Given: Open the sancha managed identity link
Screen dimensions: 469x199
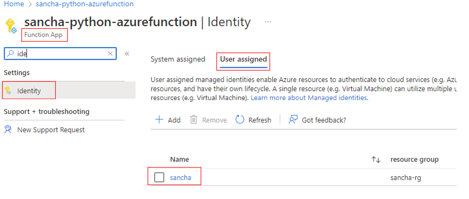Looking at the screenshot, I should click(x=180, y=178).
